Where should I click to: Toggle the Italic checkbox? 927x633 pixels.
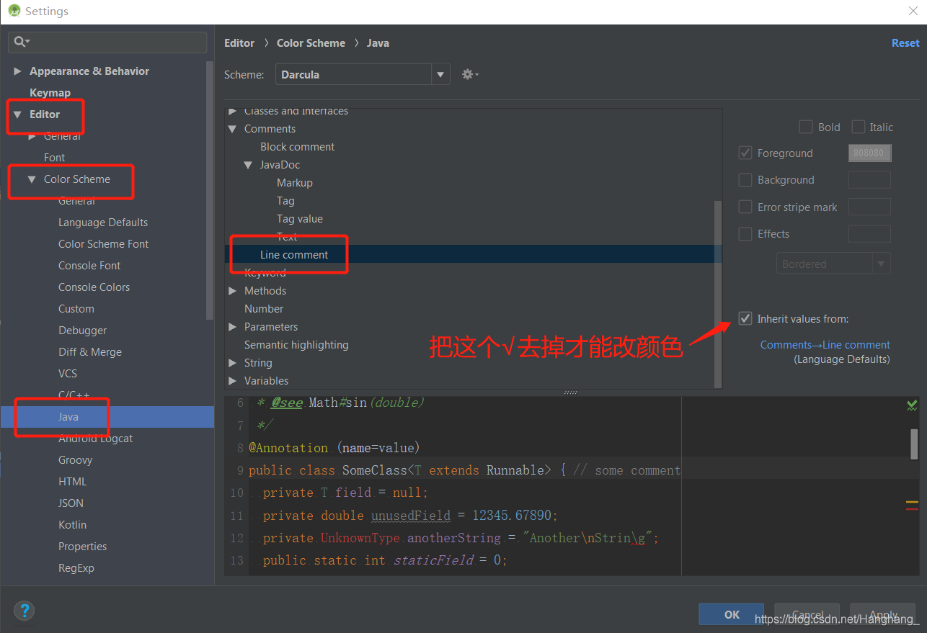click(858, 127)
